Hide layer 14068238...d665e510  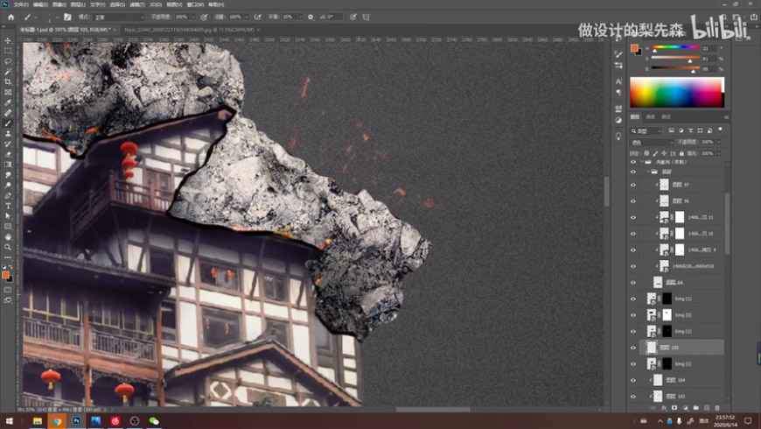(x=633, y=266)
